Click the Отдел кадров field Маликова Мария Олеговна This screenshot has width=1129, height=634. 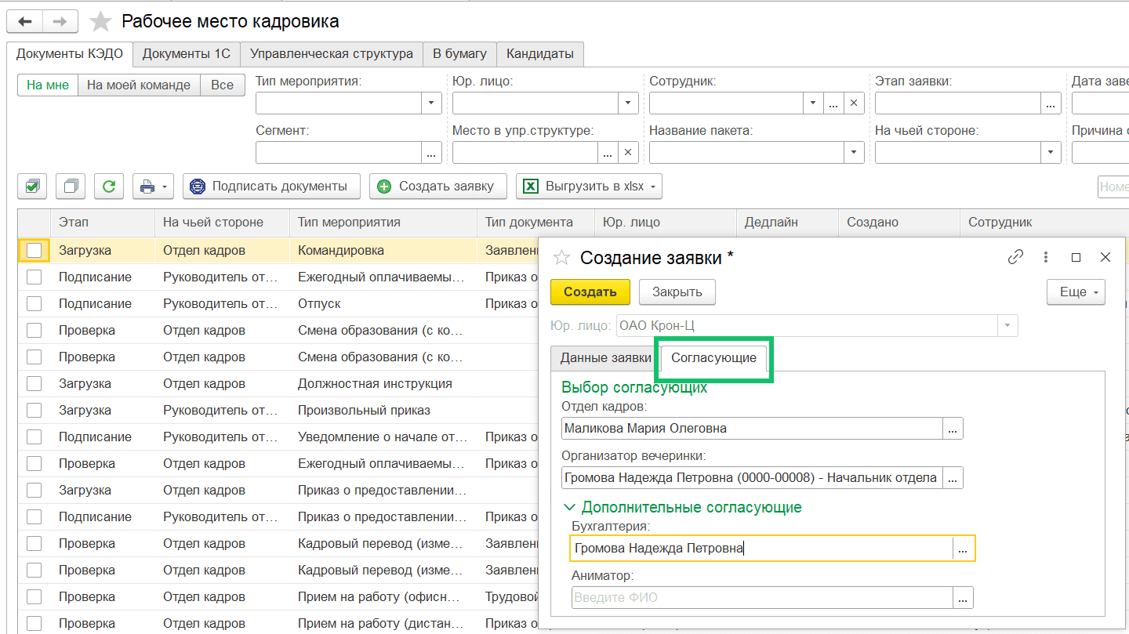point(752,429)
